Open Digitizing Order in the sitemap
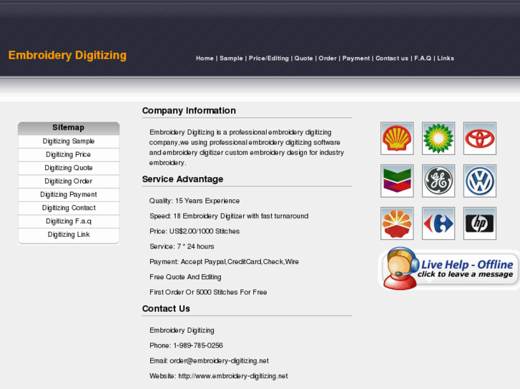 (x=69, y=181)
